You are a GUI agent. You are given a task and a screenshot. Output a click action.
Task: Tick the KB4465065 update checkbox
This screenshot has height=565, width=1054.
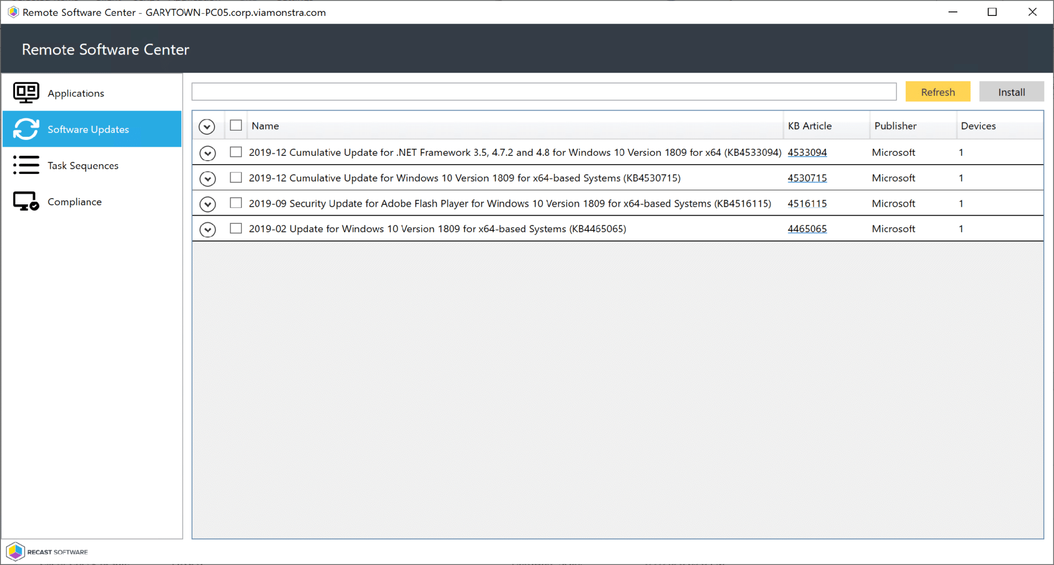coord(236,228)
